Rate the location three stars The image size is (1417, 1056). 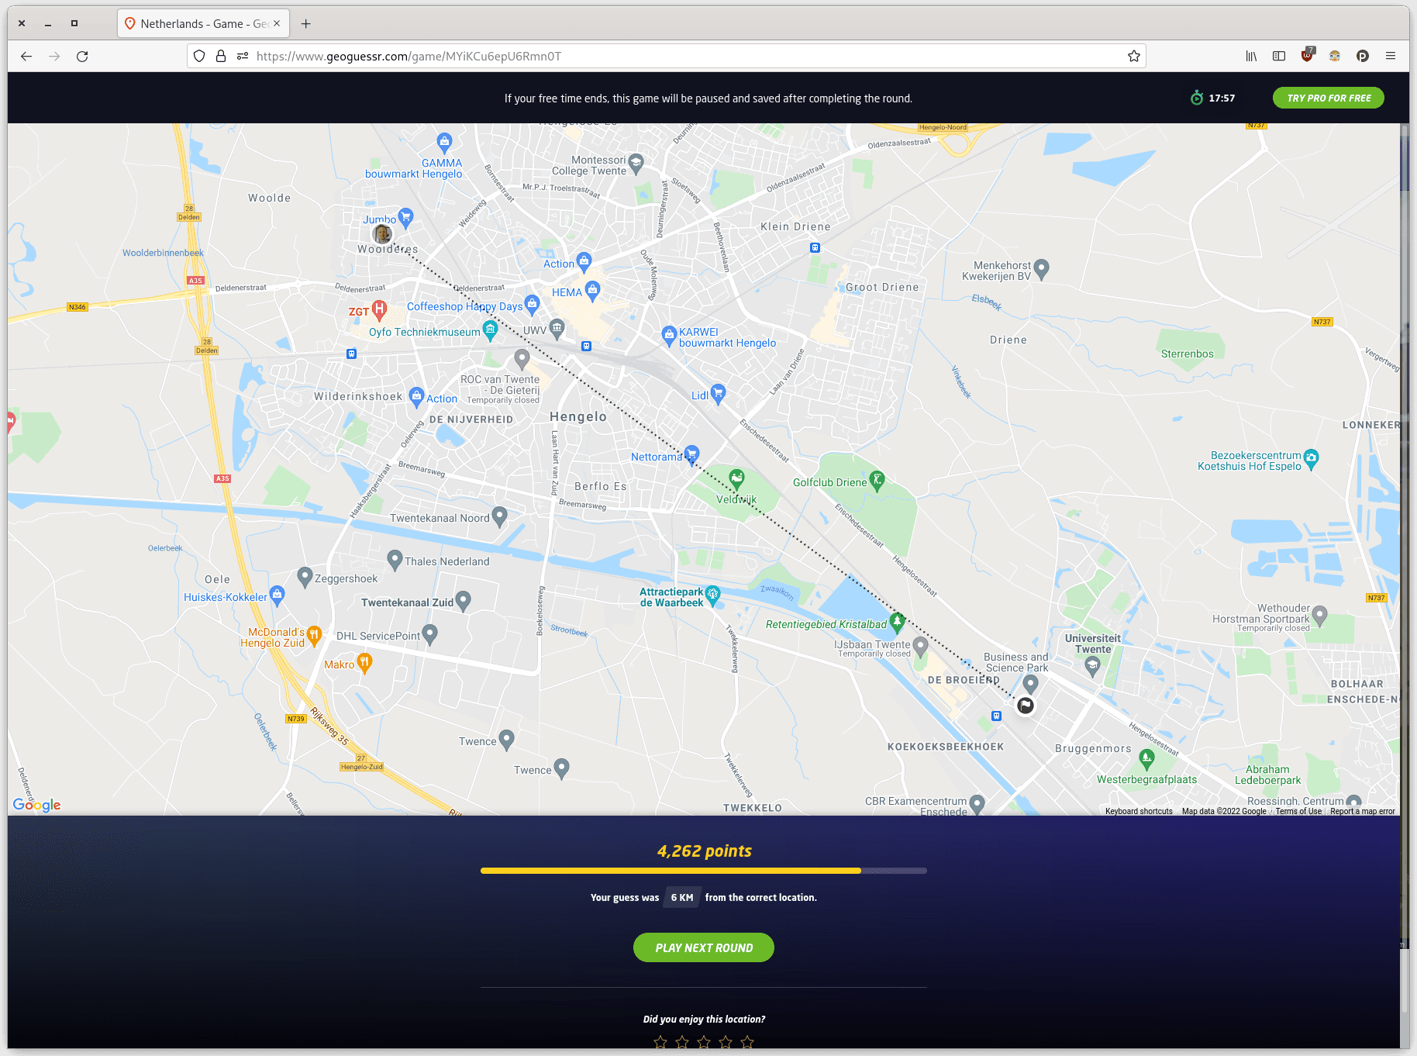704,1042
